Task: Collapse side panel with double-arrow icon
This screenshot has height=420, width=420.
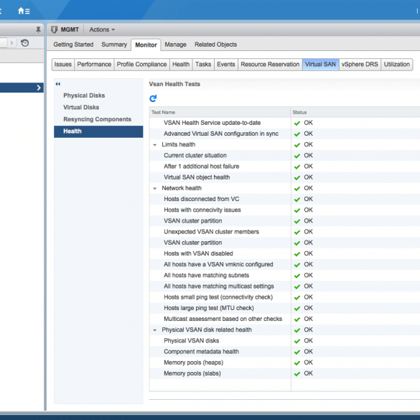Action: coord(58,84)
